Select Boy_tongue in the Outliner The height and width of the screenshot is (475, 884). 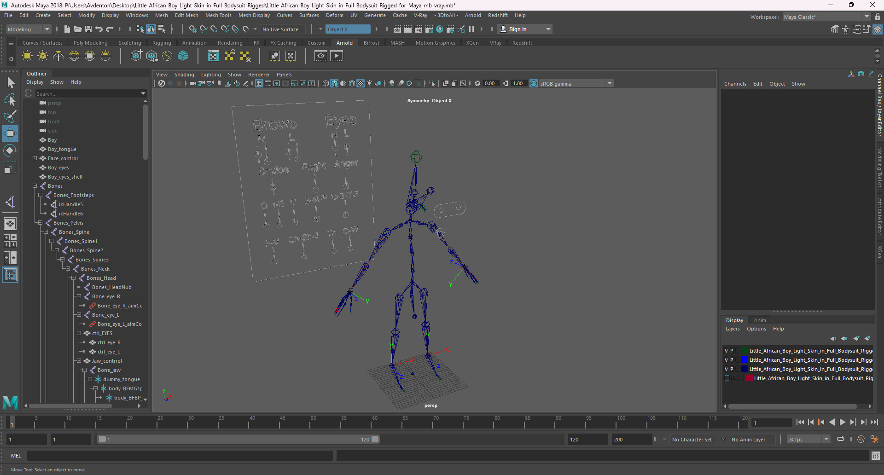coord(62,149)
